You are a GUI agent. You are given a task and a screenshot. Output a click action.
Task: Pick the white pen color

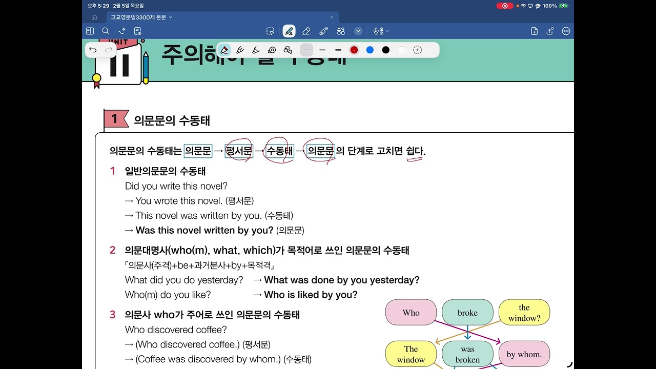point(402,50)
